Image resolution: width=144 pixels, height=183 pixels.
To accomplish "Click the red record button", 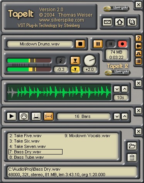I will coord(122,44).
